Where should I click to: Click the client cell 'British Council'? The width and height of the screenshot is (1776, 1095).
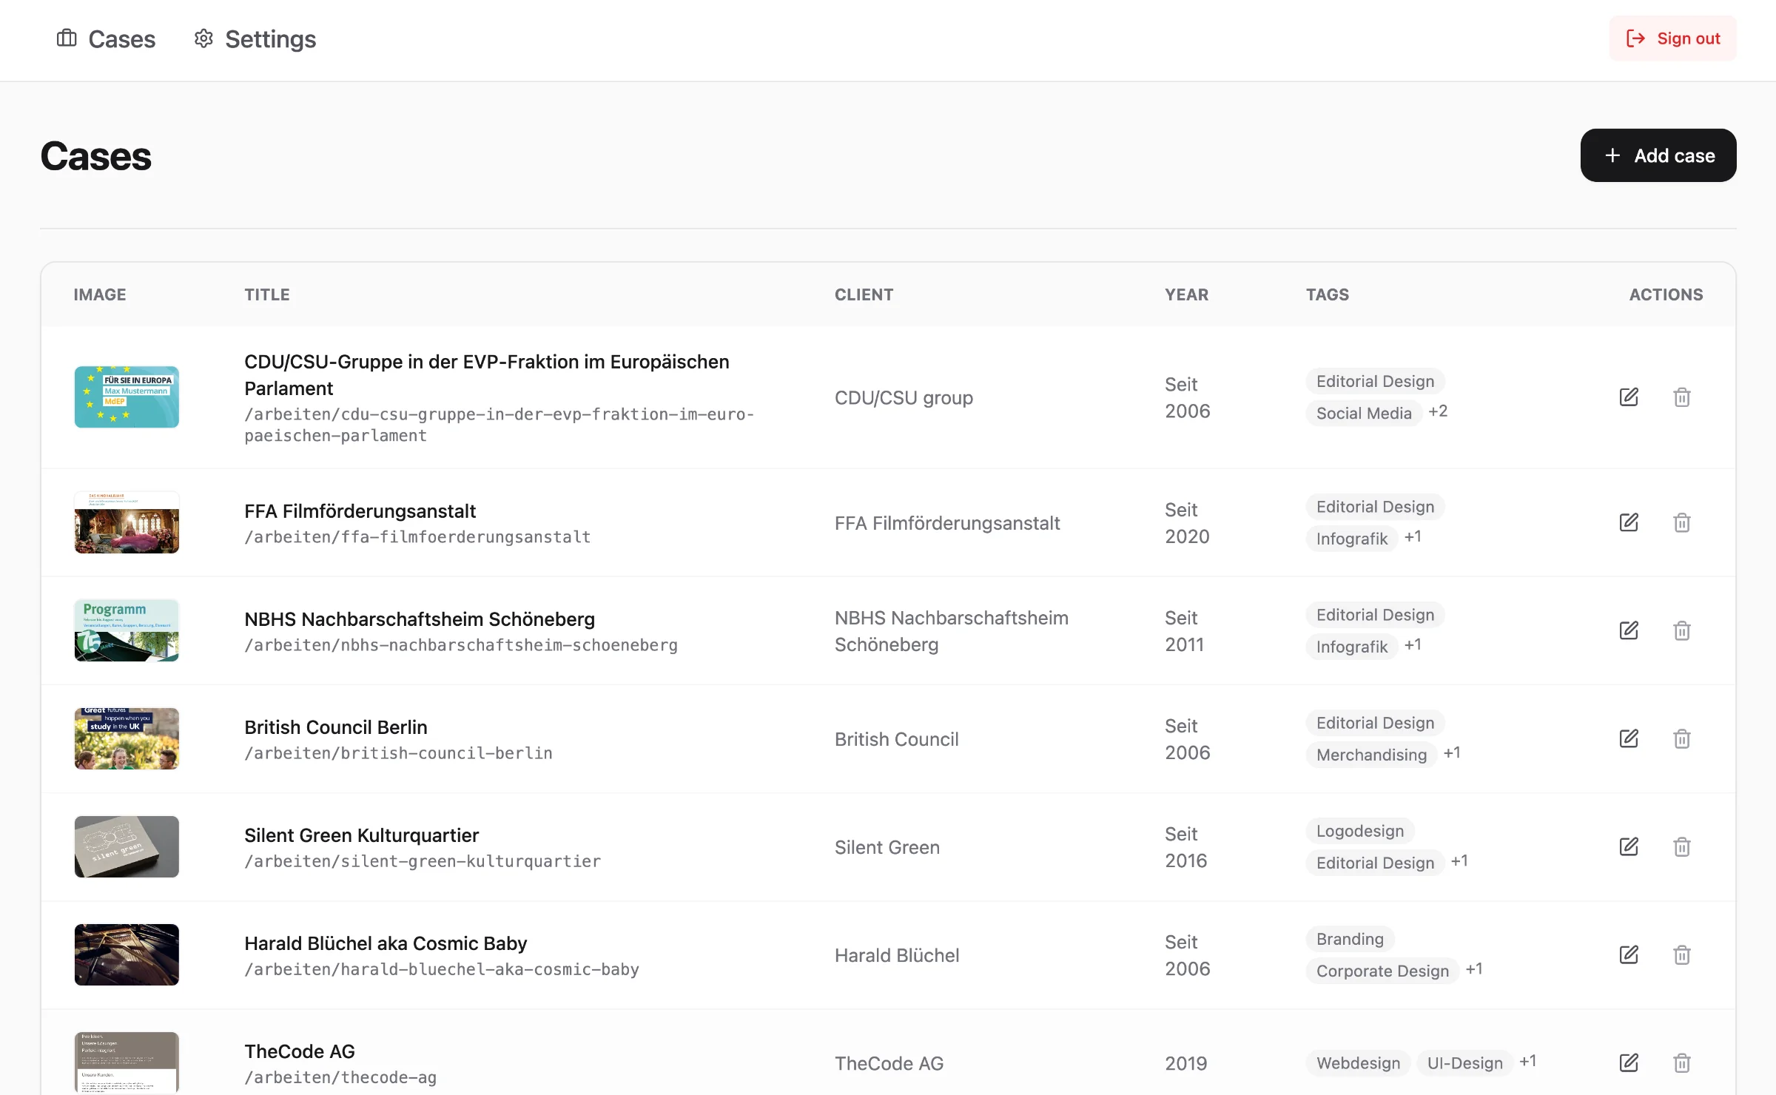pos(896,739)
